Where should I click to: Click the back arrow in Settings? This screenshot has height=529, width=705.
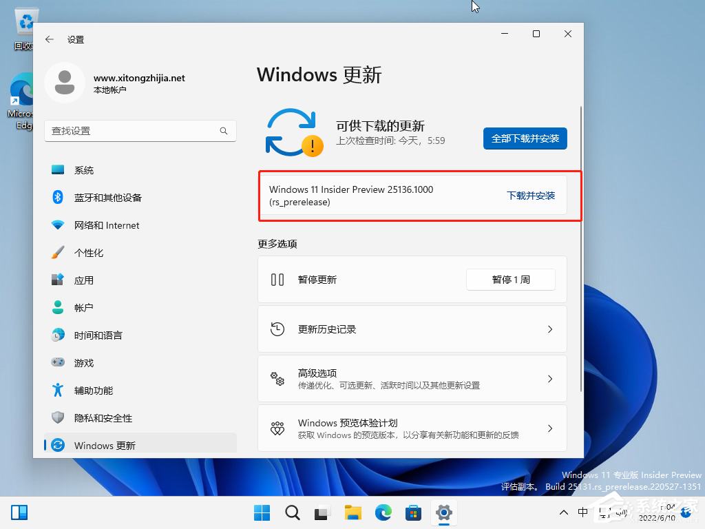point(48,39)
